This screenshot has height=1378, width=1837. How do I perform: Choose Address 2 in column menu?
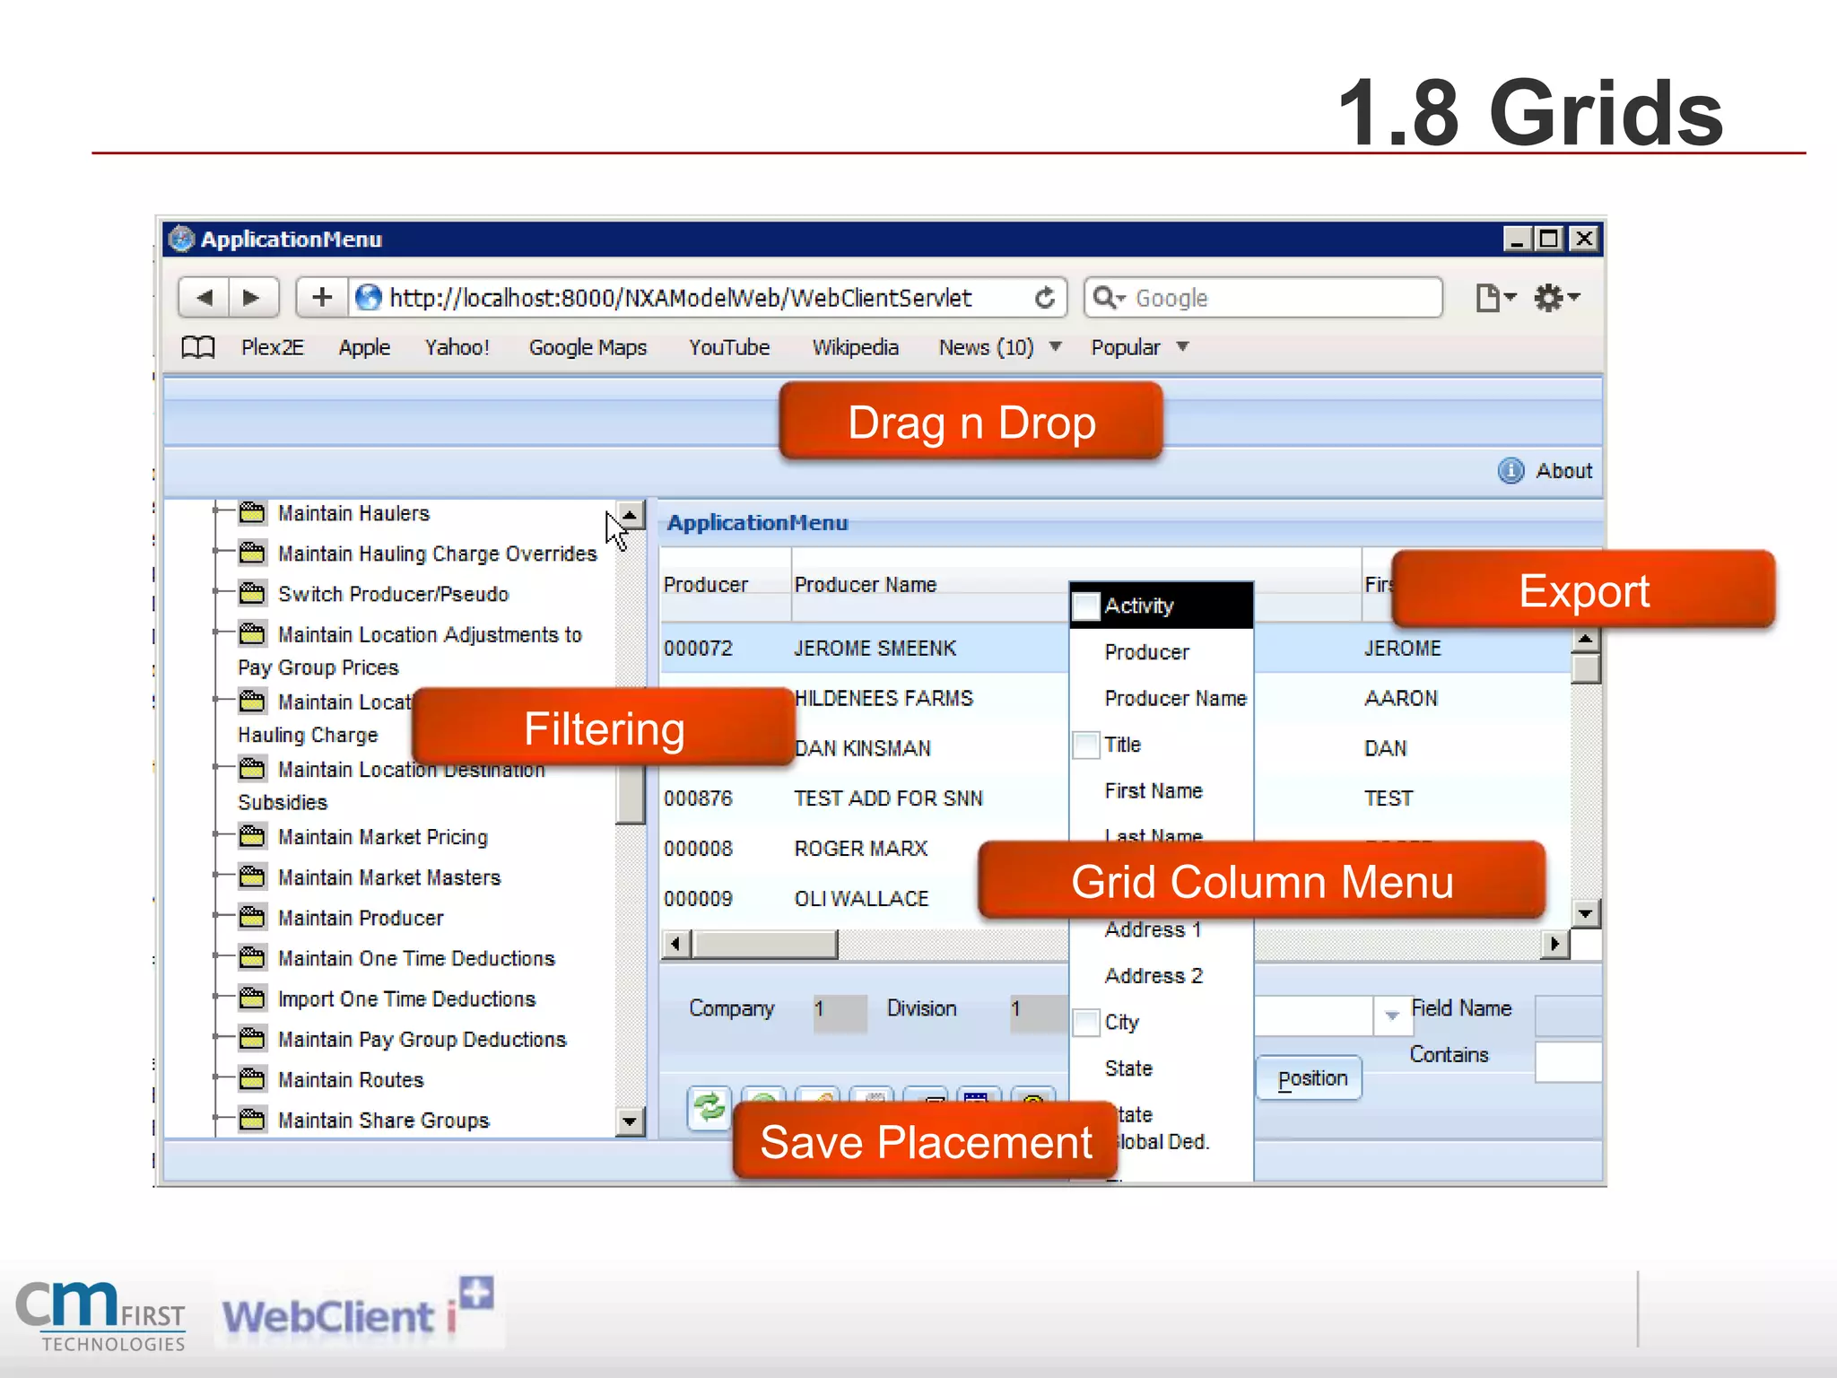(1153, 975)
